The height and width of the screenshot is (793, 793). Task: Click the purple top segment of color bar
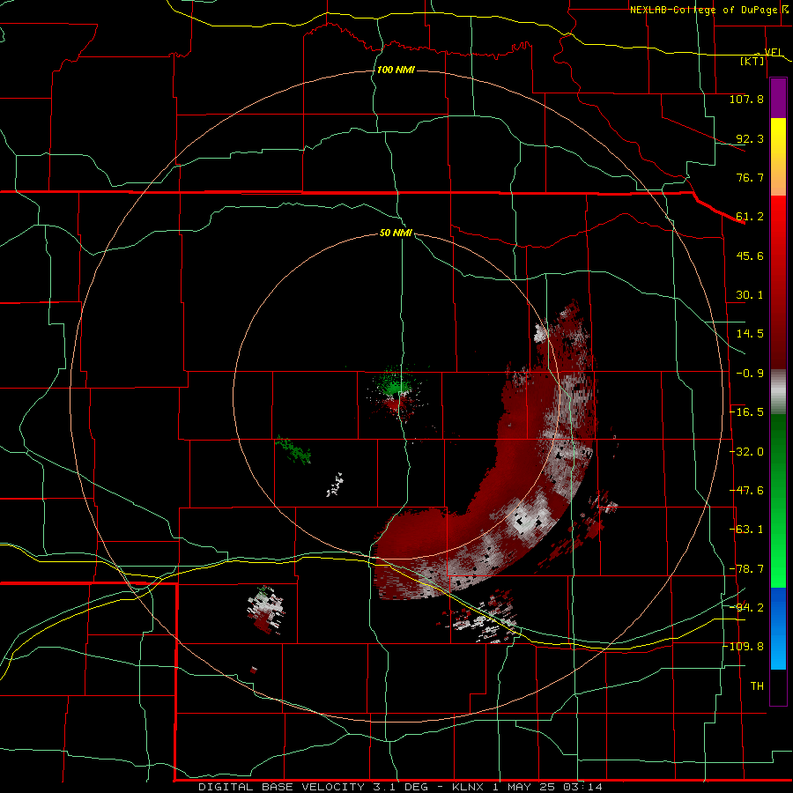778,98
